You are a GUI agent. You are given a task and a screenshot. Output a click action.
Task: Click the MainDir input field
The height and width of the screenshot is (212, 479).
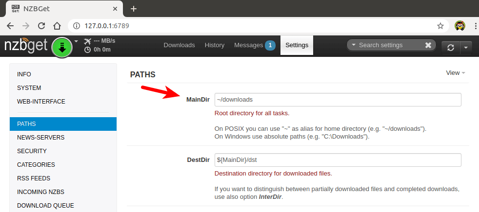338,100
